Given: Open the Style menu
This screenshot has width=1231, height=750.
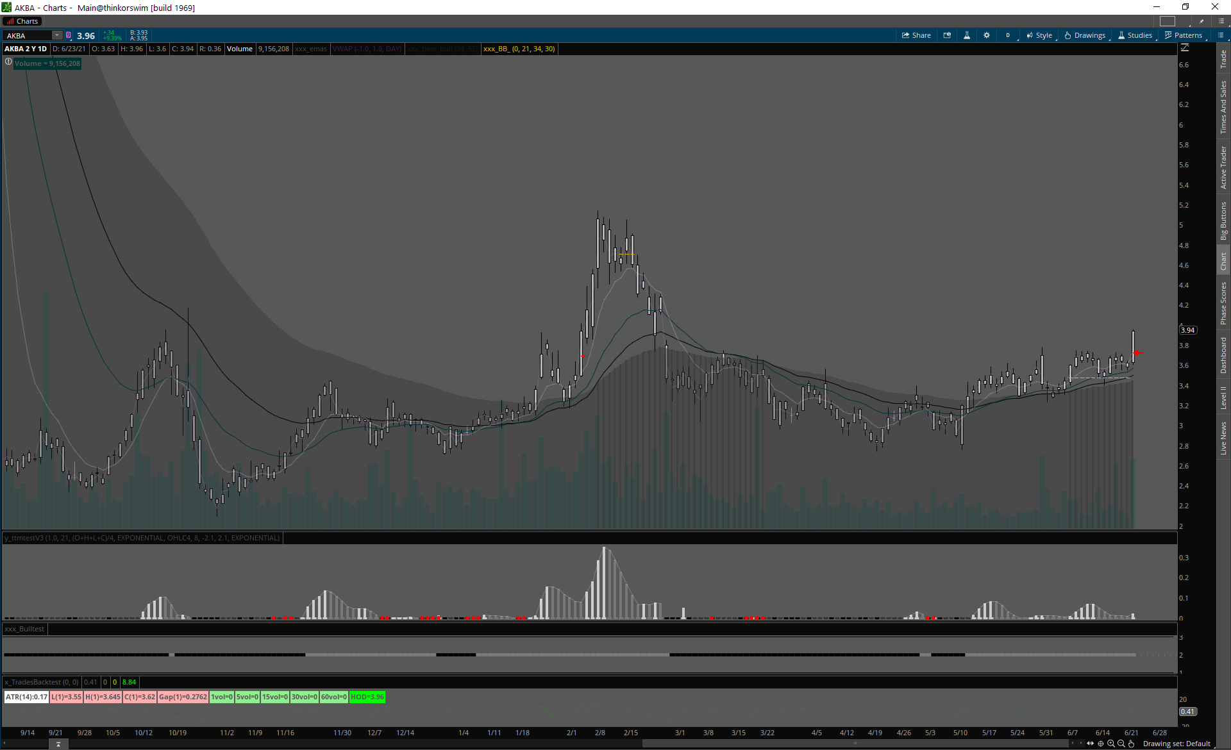Looking at the screenshot, I should pyautogui.click(x=1039, y=35).
